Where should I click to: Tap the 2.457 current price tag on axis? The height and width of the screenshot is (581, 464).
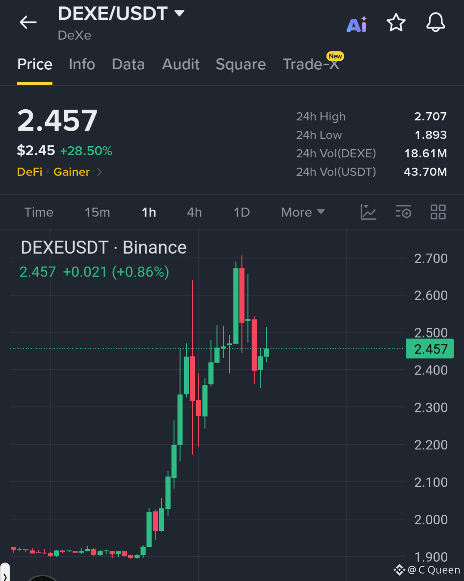(430, 349)
